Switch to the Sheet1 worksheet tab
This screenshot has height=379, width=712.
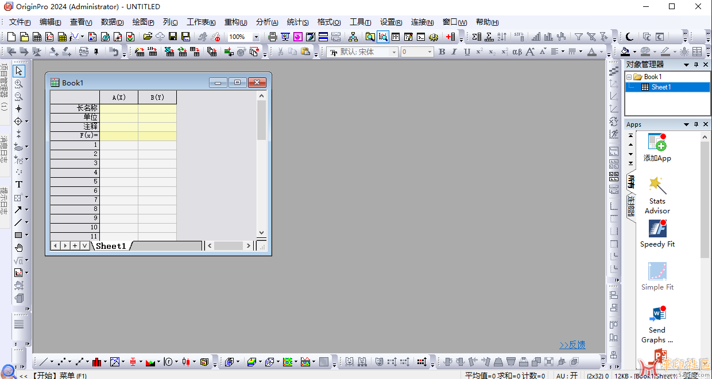coord(111,246)
